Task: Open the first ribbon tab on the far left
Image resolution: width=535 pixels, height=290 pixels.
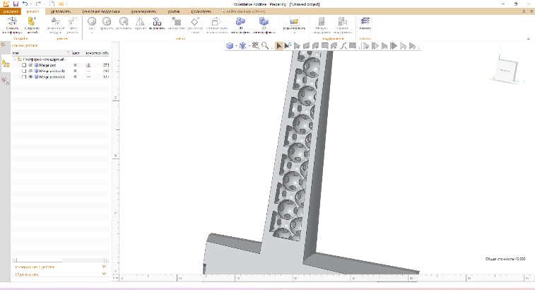Action: coord(12,12)
